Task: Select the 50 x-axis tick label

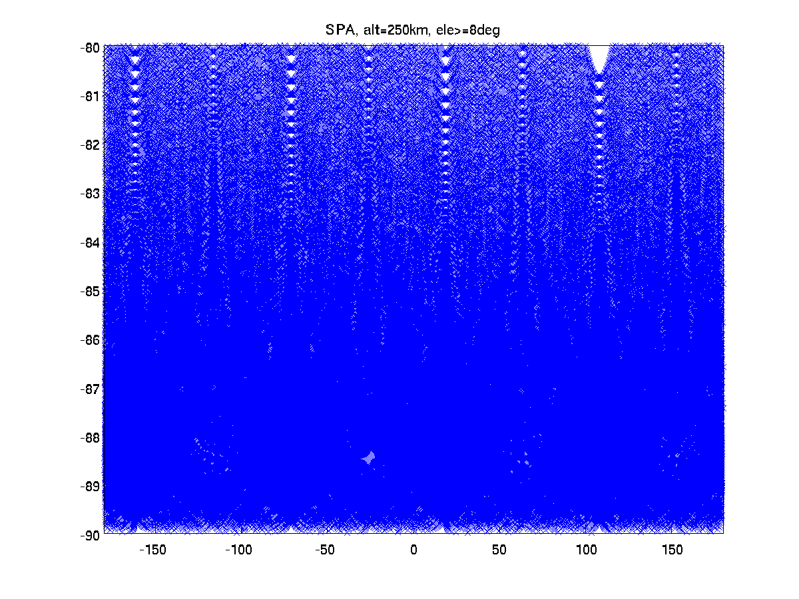Action: click(500, 550)
